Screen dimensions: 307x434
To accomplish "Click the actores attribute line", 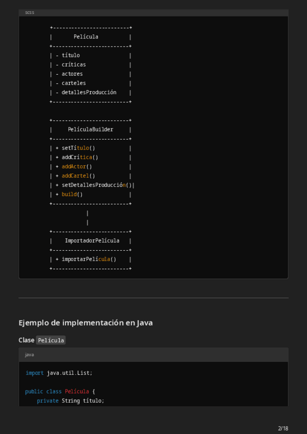I will point(72,74).
